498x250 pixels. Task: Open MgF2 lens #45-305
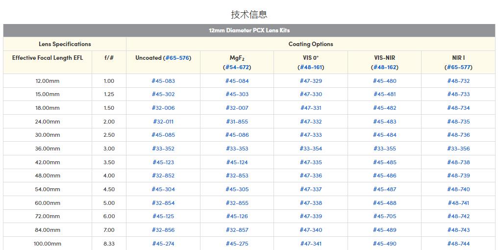237,189
